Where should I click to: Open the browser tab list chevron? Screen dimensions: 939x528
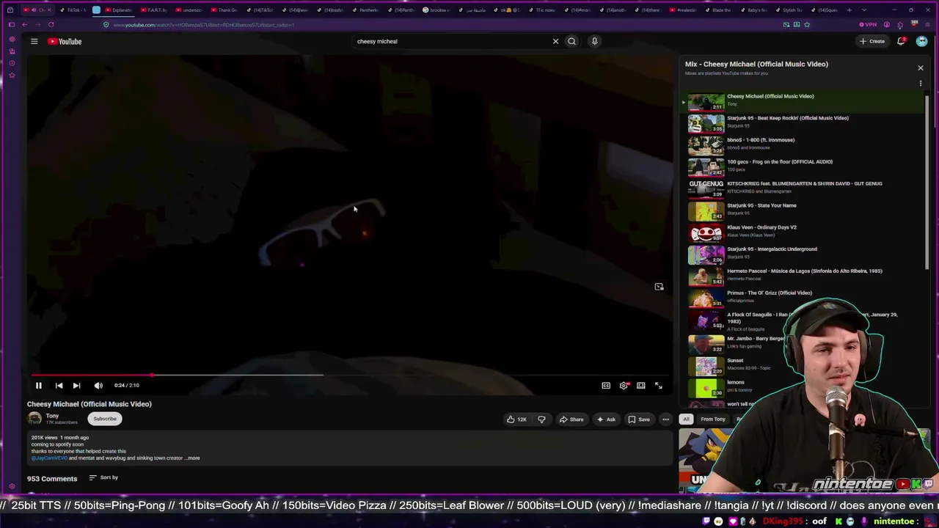863,10
